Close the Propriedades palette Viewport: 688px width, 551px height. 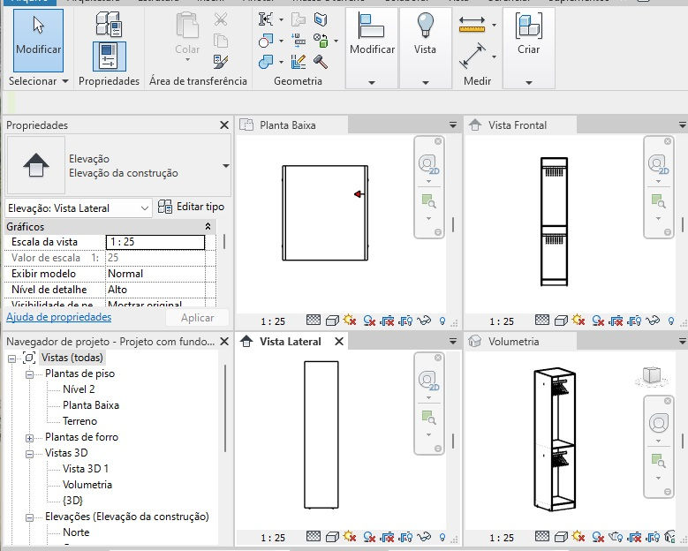point(224,125)
